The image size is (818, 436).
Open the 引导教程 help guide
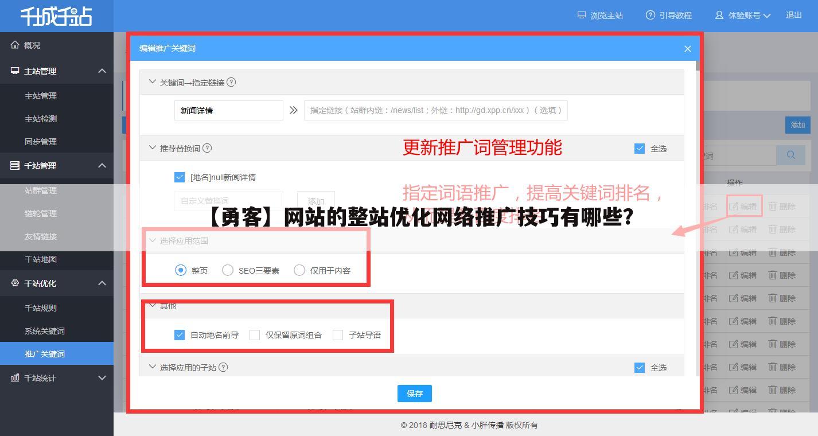tap(669, 15)
